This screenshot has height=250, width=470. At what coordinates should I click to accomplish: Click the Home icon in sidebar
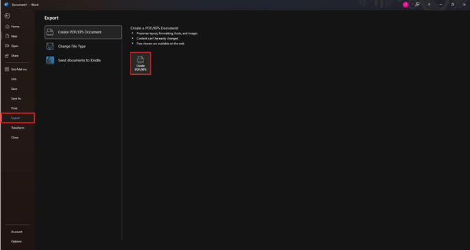[x=8, y=27]
